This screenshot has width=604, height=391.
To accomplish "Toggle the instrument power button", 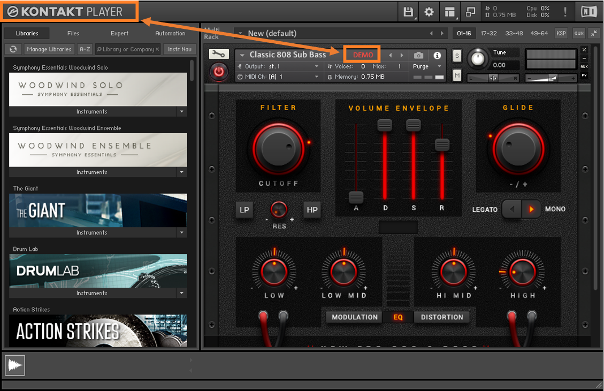I will click(x=219, y=72).
